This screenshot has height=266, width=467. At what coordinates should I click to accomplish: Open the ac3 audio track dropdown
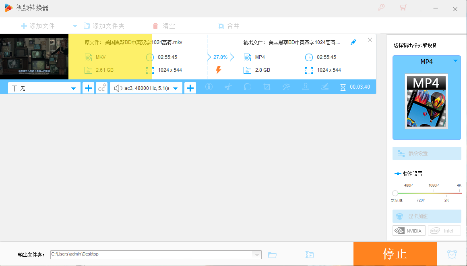click(146, 88)
